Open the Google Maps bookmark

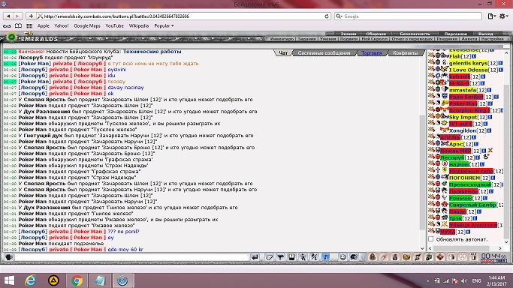point(87,25)
